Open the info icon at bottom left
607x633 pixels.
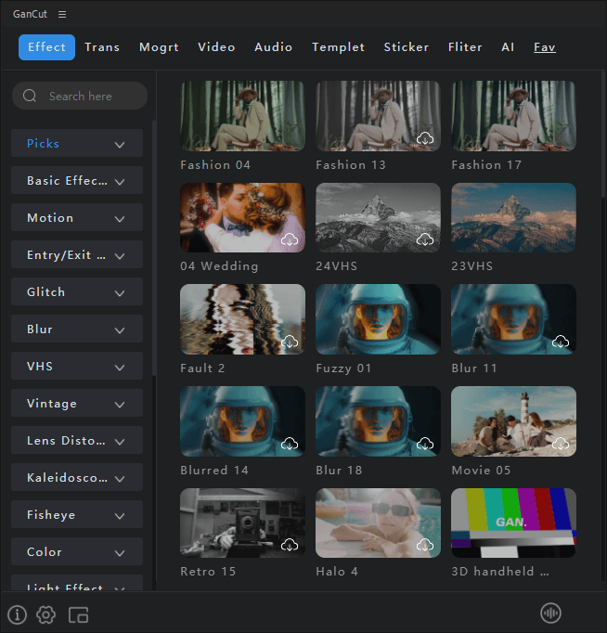pyautogui.click(x=17, y=614)
